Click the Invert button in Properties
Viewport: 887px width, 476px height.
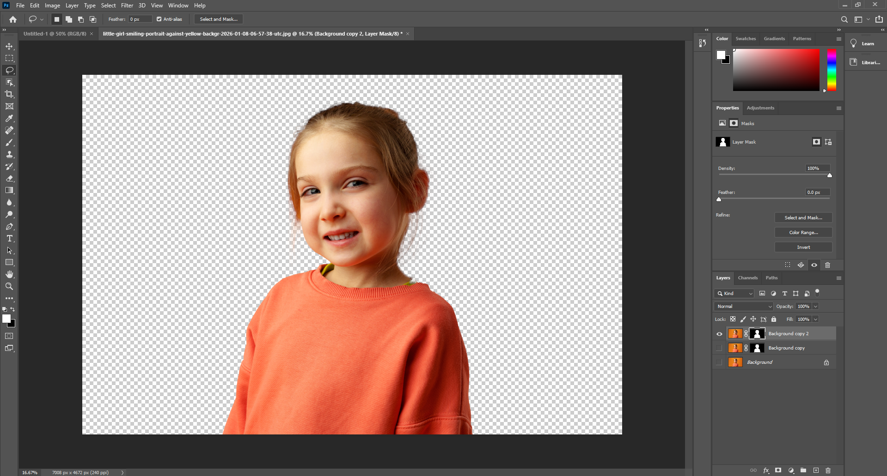pyautogui.click(x=803, y=247)
